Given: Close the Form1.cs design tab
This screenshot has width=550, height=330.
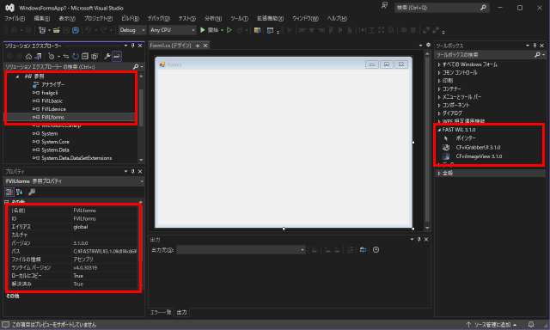Looking at the screenshot, I should click(x=205, y=46).
